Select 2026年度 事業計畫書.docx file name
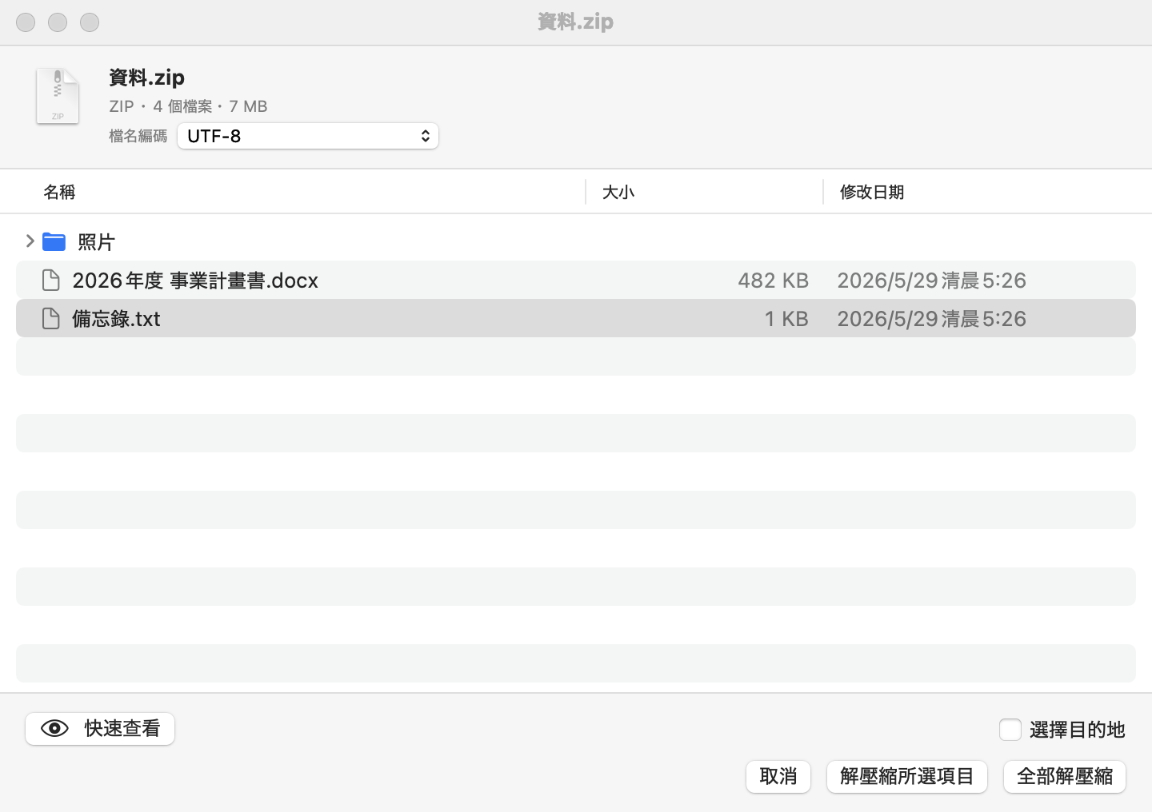The width and height of the screenshot is (1152, 812). click(195, 281)
